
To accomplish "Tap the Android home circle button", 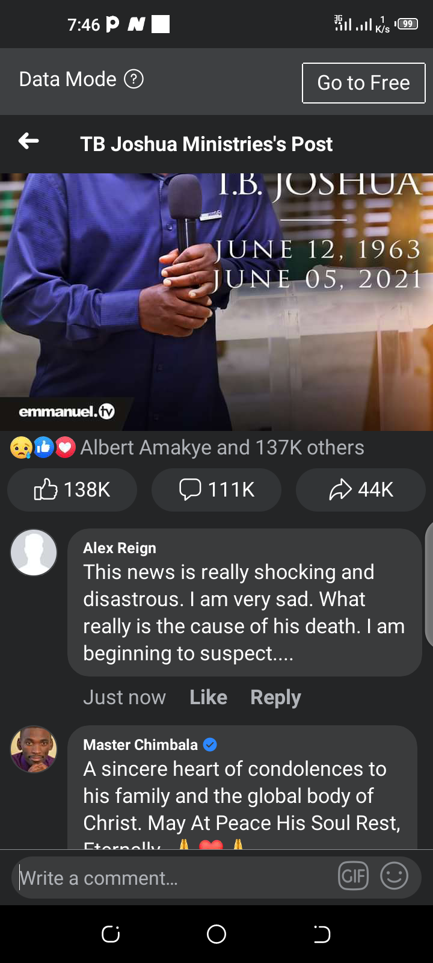I will pyautogui.click(x=216, y=934).
